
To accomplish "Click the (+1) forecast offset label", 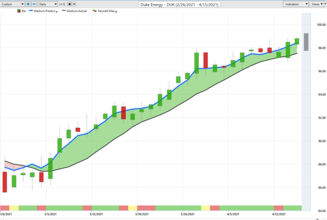I will pyautogui.click(x=62, y=4).
